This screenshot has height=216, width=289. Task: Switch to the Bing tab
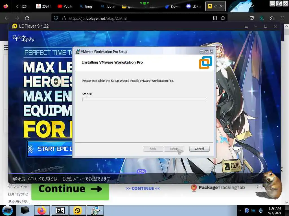[86, 6]
